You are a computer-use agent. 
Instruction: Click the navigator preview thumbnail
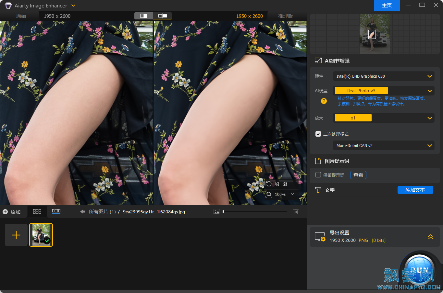[375, 34]
